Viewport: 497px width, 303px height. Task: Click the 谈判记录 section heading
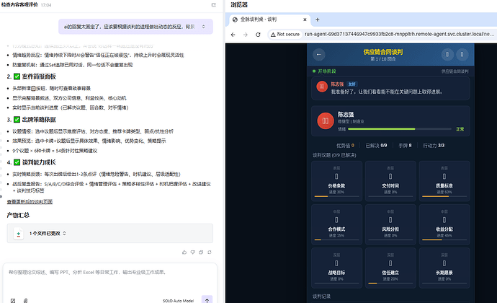coord(321,297)
